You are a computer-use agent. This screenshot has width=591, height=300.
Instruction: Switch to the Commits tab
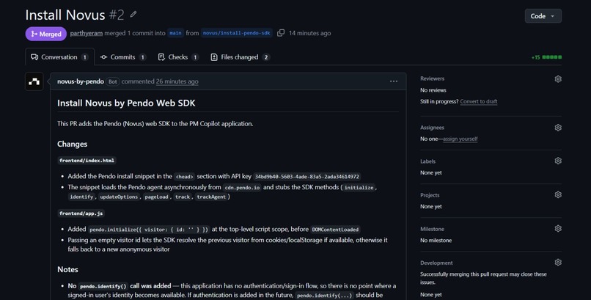pyautogui.click(x=123, y=57)
